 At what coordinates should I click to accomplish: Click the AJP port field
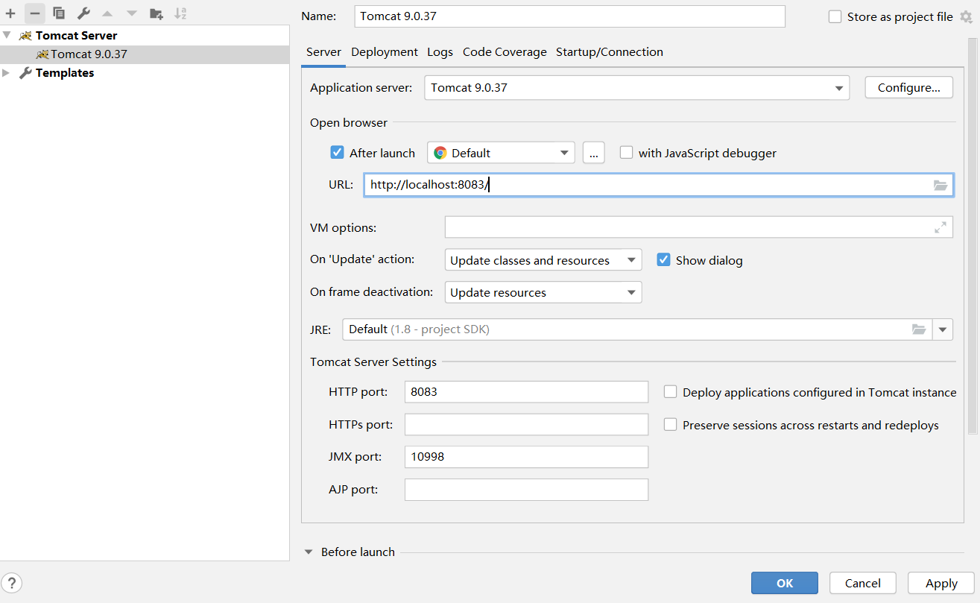point(526,489)
